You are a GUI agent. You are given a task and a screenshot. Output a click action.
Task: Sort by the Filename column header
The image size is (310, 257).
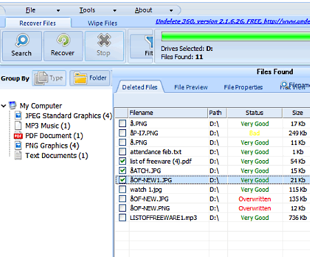tap(167, 113)
